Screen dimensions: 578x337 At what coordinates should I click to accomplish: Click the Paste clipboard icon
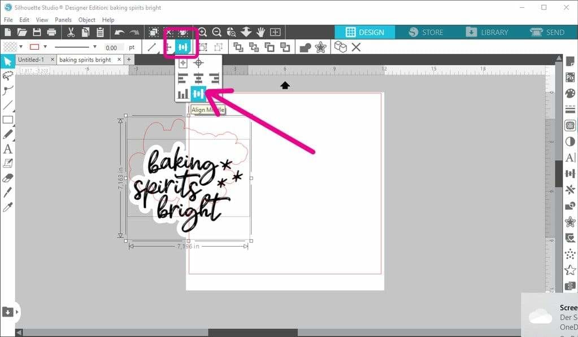[x=100, y=32]
